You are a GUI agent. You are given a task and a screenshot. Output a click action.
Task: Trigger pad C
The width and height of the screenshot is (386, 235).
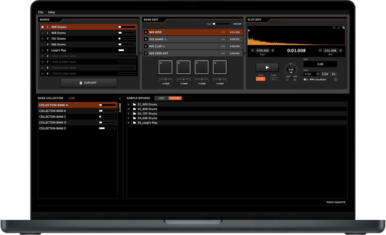202,67
